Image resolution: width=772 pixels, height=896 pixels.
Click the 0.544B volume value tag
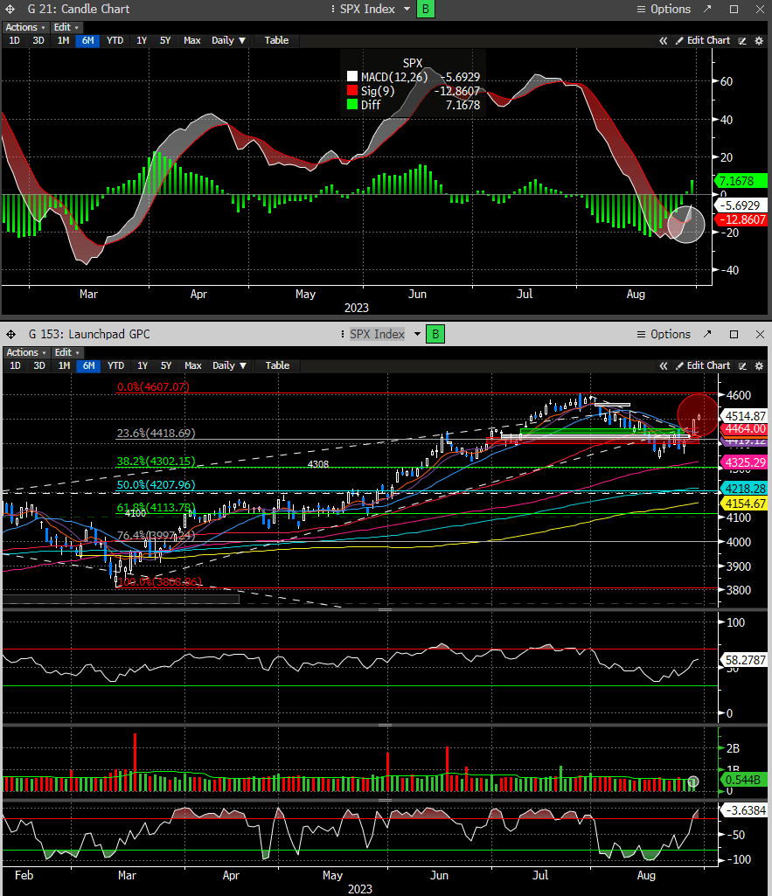click(x=743, y=780)
